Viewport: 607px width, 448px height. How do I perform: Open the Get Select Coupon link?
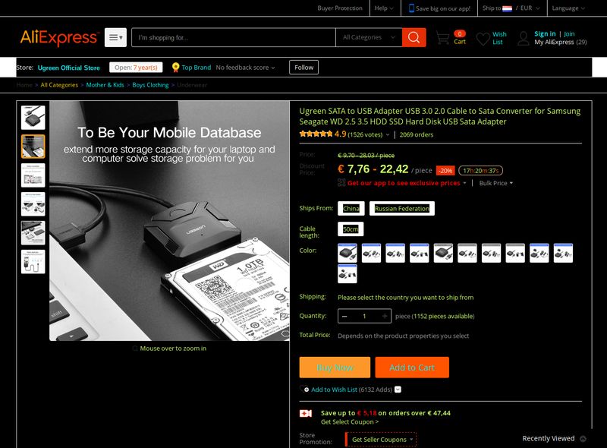[x=350, y=422]
